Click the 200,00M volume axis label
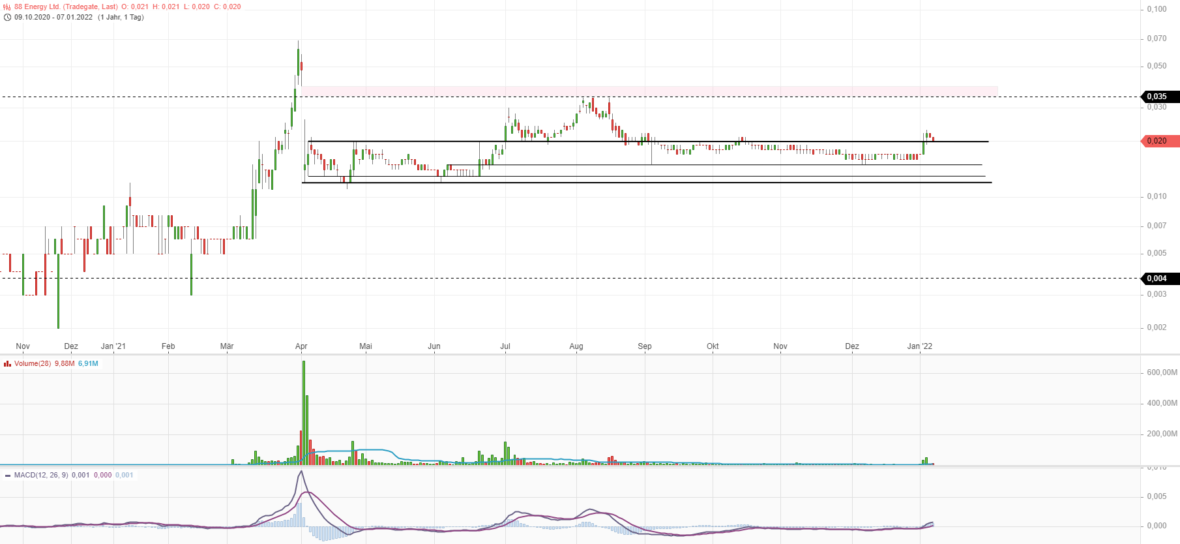Image resolution: width=1180 pixels, height=544 pixels. (x=1162, y=434)
